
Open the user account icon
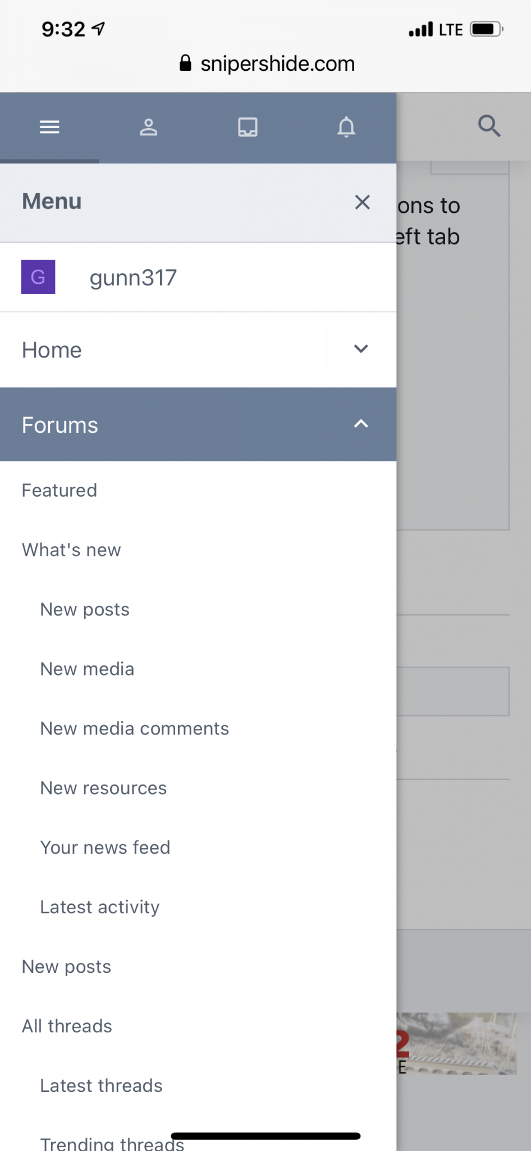pos(149,127)
